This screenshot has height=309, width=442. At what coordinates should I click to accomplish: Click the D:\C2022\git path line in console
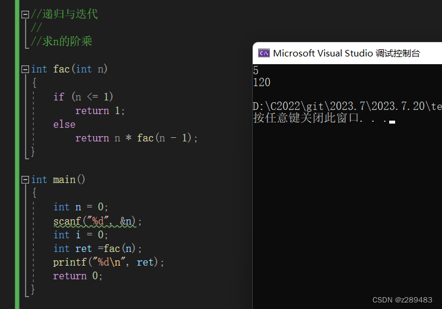[x=347, y=106]
